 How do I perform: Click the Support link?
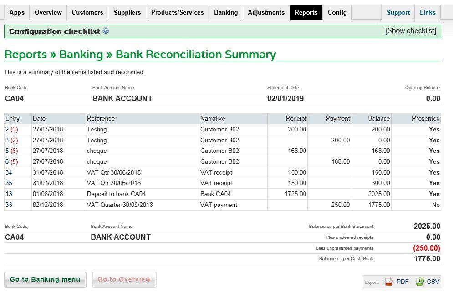click(x=398, y=12)
